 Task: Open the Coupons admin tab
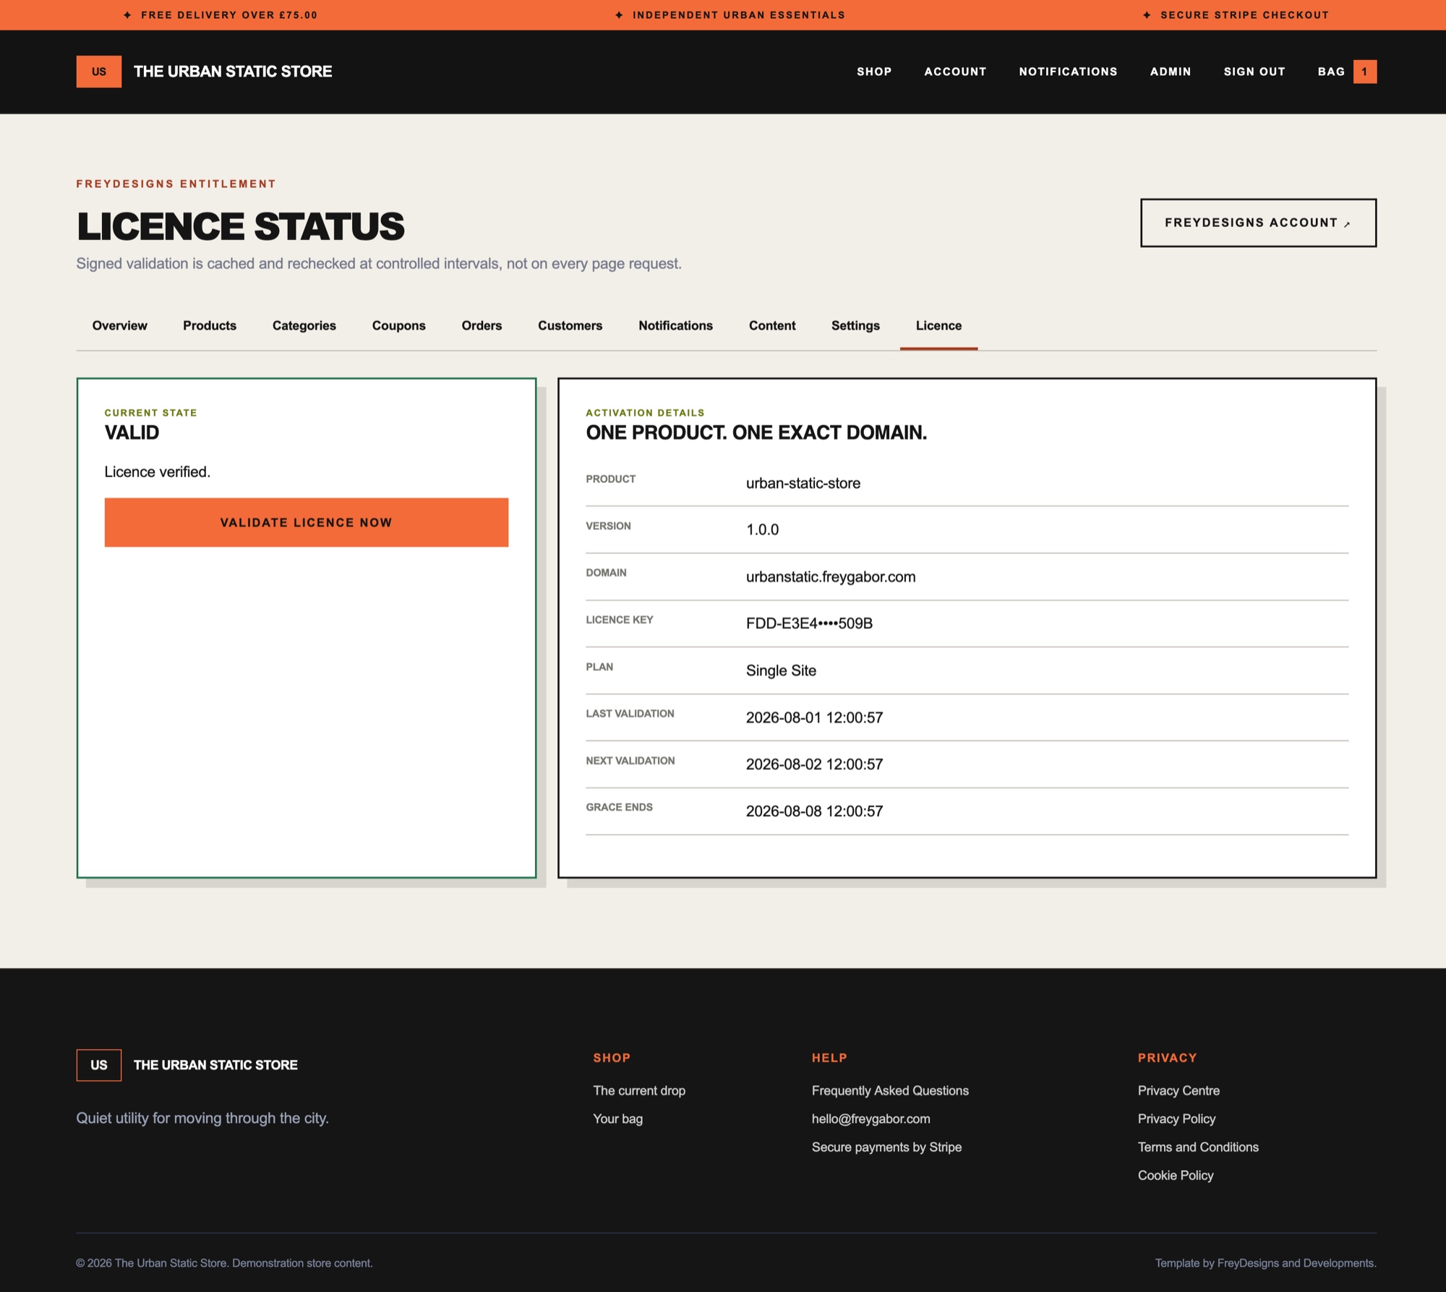[x=399, y=325]
